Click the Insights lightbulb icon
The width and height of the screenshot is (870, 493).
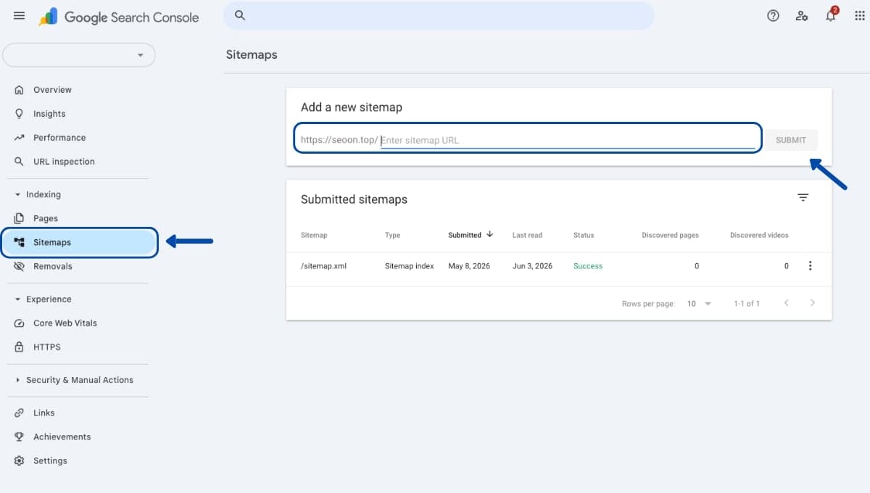[x=20, y=114]
